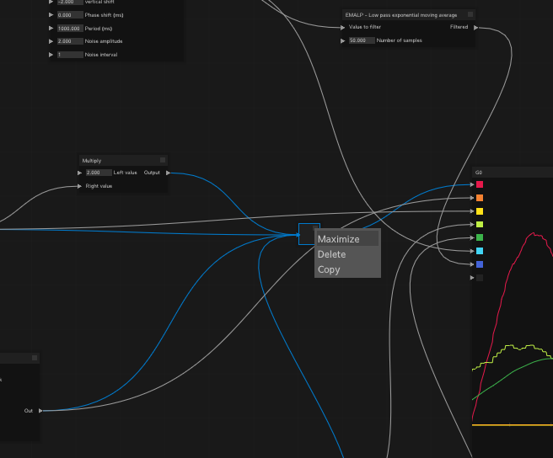Click the EMALP Filtered output pin

pyautogui.click(x=475, y=28)
